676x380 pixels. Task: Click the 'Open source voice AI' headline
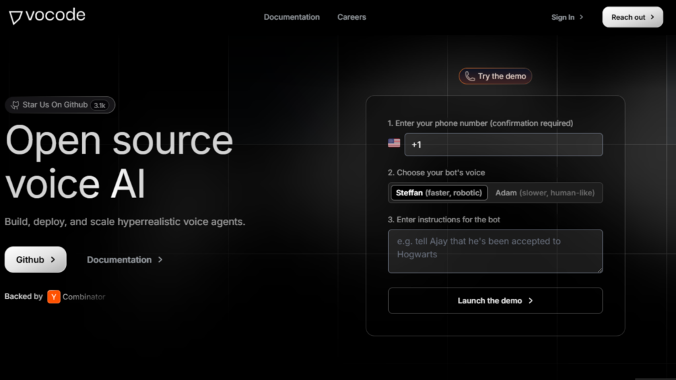pyautogui.click(x=119, y=162)
